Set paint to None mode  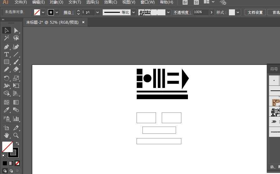click(17, 163)
